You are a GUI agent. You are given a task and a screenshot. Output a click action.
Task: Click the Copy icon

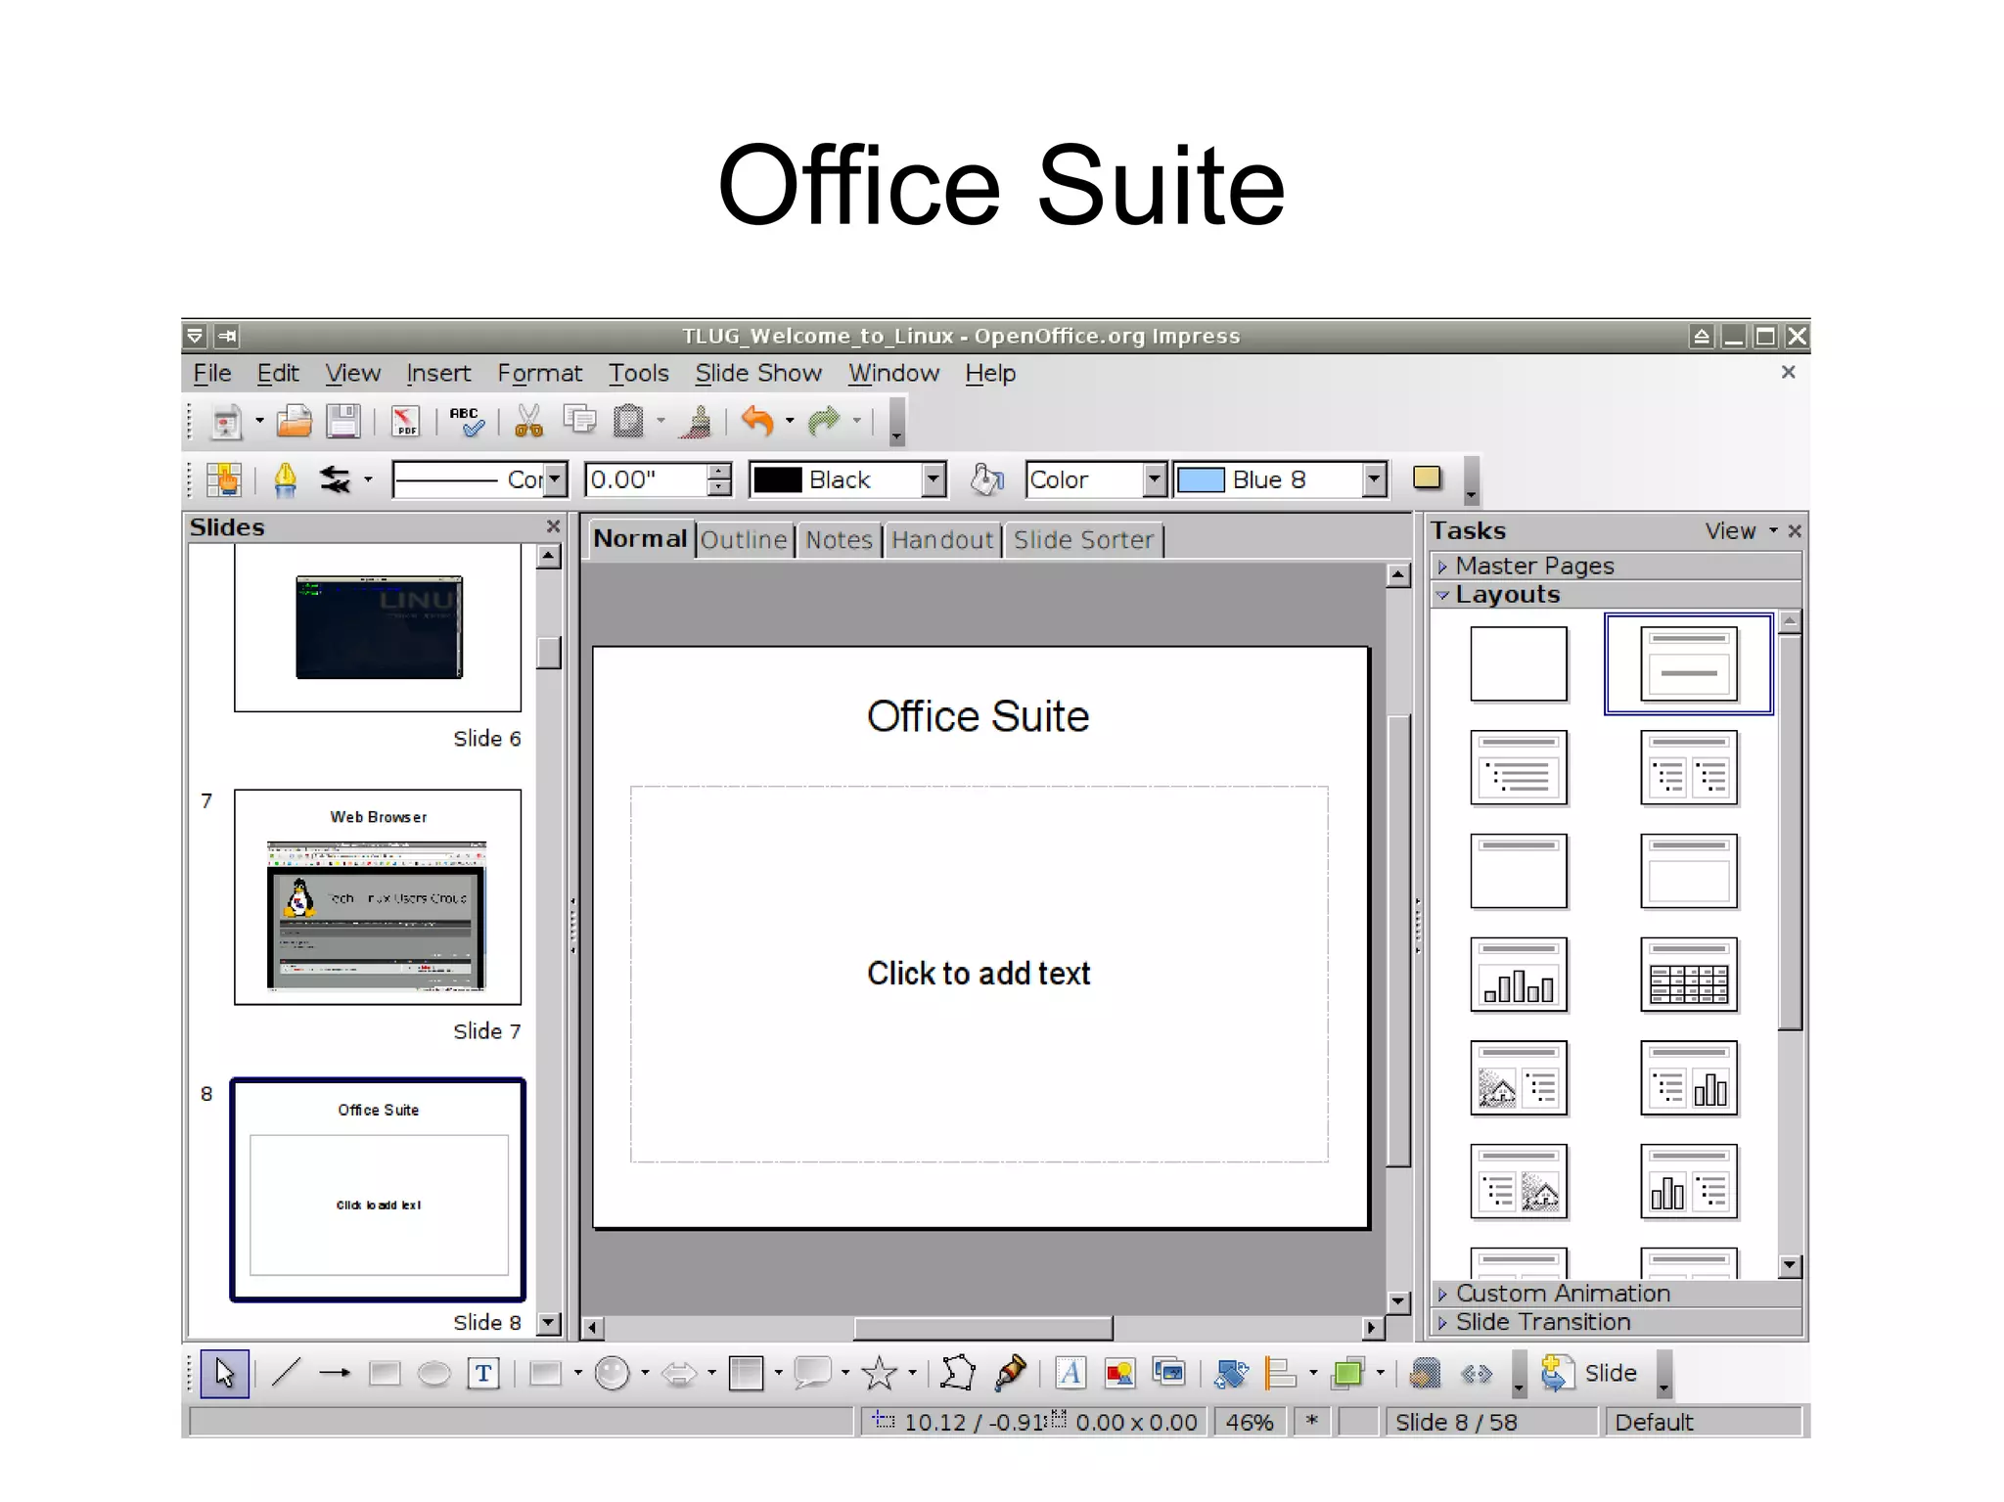tap(579, 421)
